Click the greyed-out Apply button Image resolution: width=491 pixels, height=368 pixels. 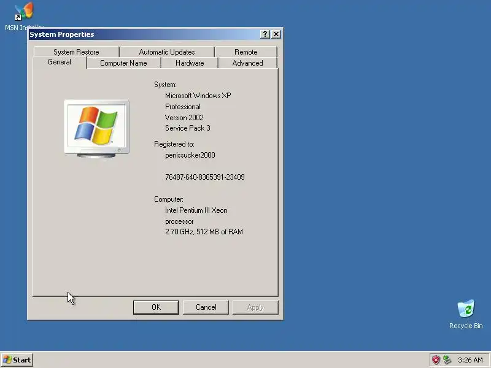click(x=255, y=307)
